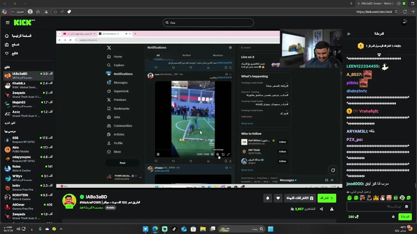Viewport: 417px width, 234px height.
Task: Open the Kick homepage sidebar link
Action: (x=18, y=36)
